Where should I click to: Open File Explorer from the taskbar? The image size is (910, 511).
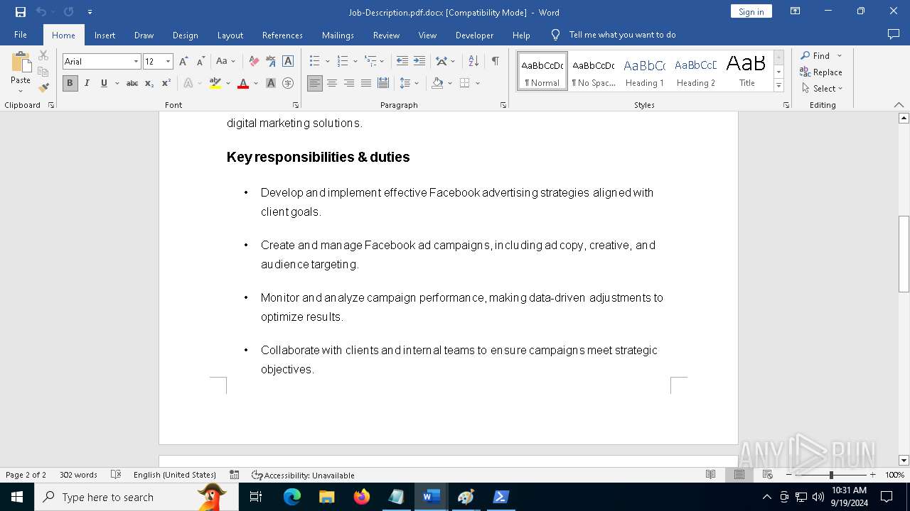[x=327, y=497]
